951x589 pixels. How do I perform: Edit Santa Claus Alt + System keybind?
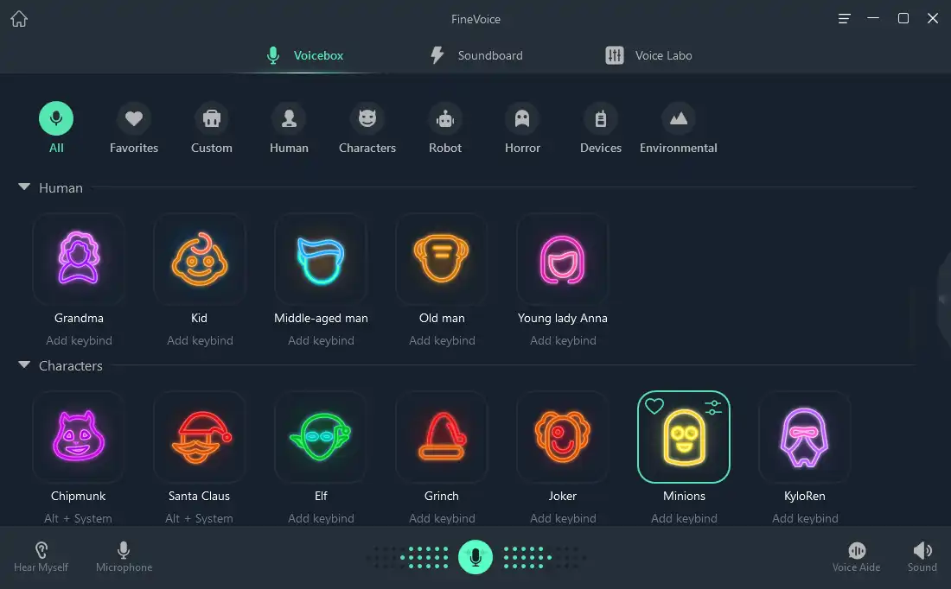click(199, 518)
